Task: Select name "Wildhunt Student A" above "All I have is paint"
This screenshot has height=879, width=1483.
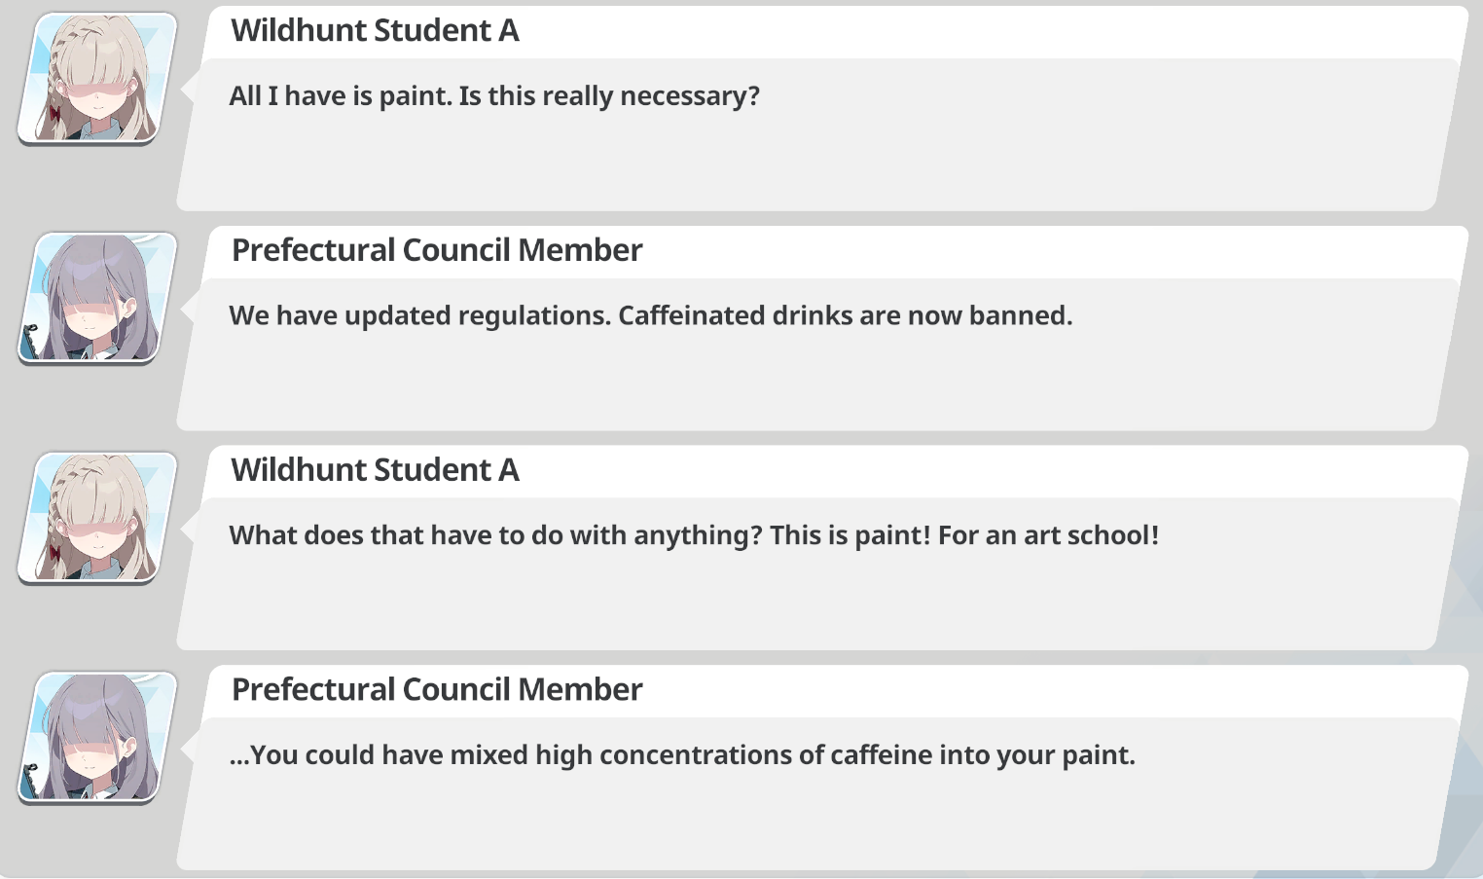Action: coord(375,30)
